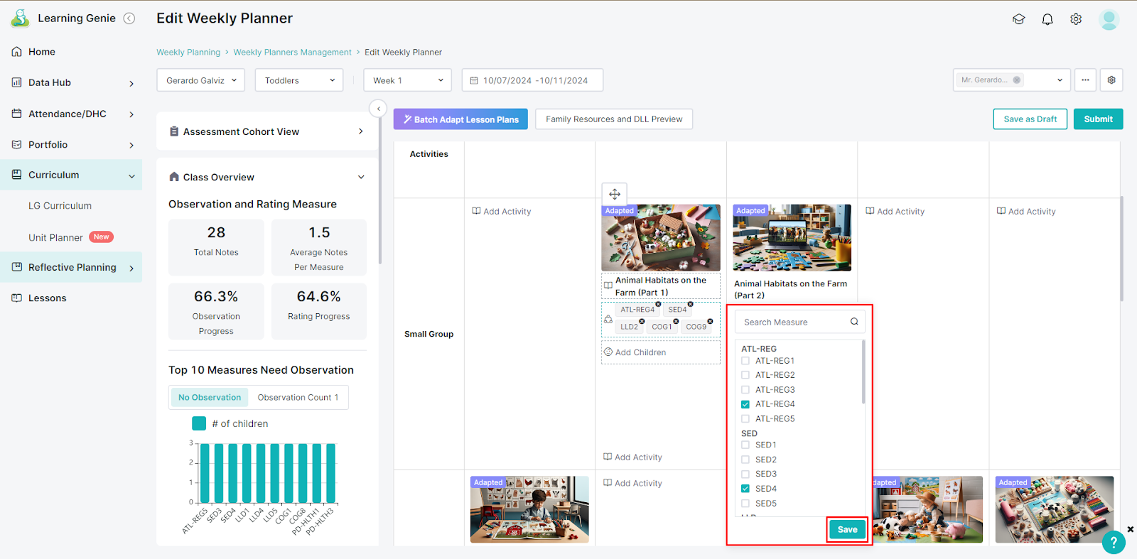
Task: Remove the LLD2 measure tag
Action: (x=642, y=321)
